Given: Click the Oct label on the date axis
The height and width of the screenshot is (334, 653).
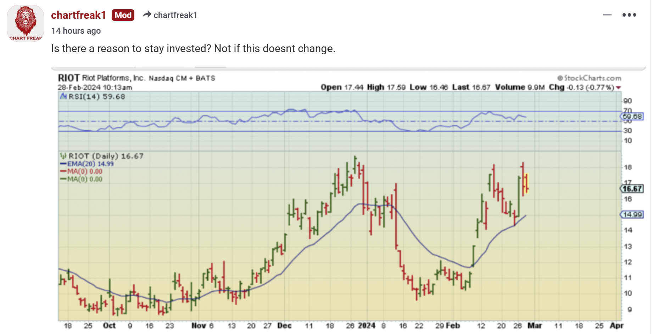Looking at the screenshot, I should 109,325.
